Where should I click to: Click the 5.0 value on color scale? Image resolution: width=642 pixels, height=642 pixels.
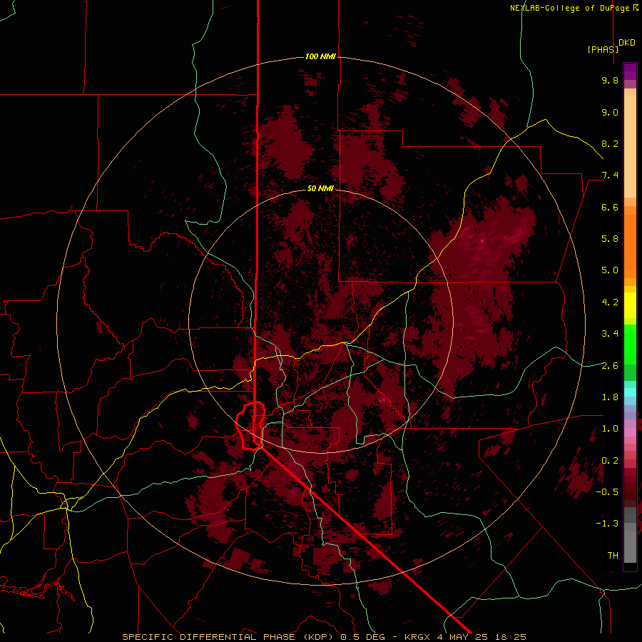(610, 270)
